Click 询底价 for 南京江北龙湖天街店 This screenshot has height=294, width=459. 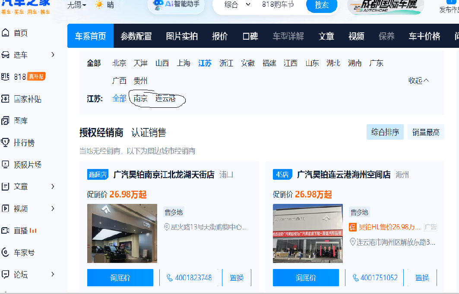coord(120,278)
